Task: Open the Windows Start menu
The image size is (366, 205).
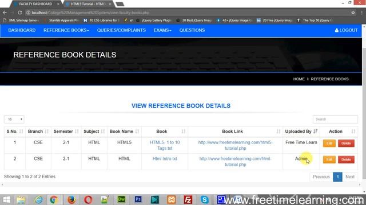Action: (x=7, y=200)
